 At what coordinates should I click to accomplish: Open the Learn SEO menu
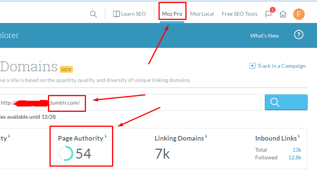(x=129, y=14)
